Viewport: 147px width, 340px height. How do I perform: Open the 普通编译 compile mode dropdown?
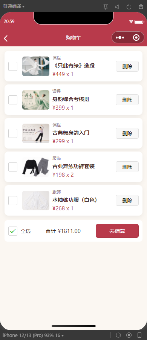[x=14, y=6]
